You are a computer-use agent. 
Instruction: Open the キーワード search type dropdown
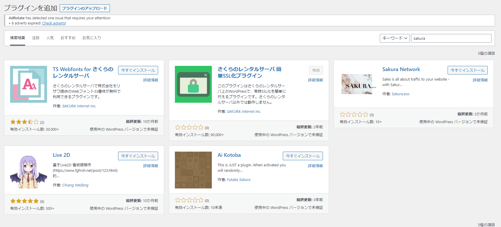click(x=395, y=38)
